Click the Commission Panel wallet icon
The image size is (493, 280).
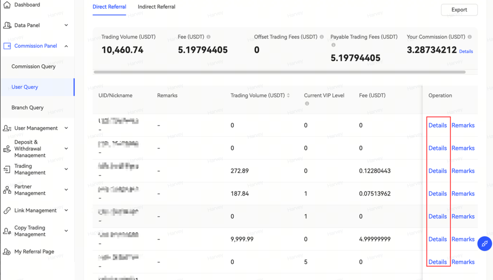click(7, 46)
